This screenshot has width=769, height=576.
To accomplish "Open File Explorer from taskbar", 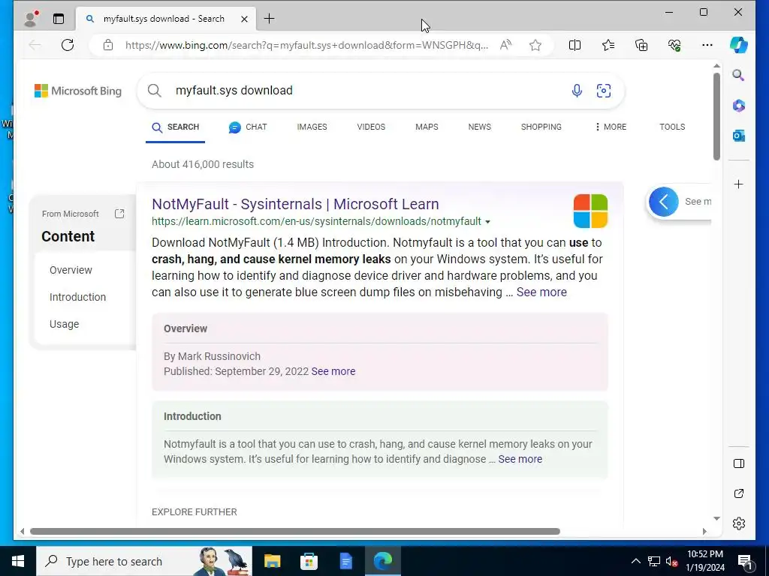I will click(x=272, y=561).
